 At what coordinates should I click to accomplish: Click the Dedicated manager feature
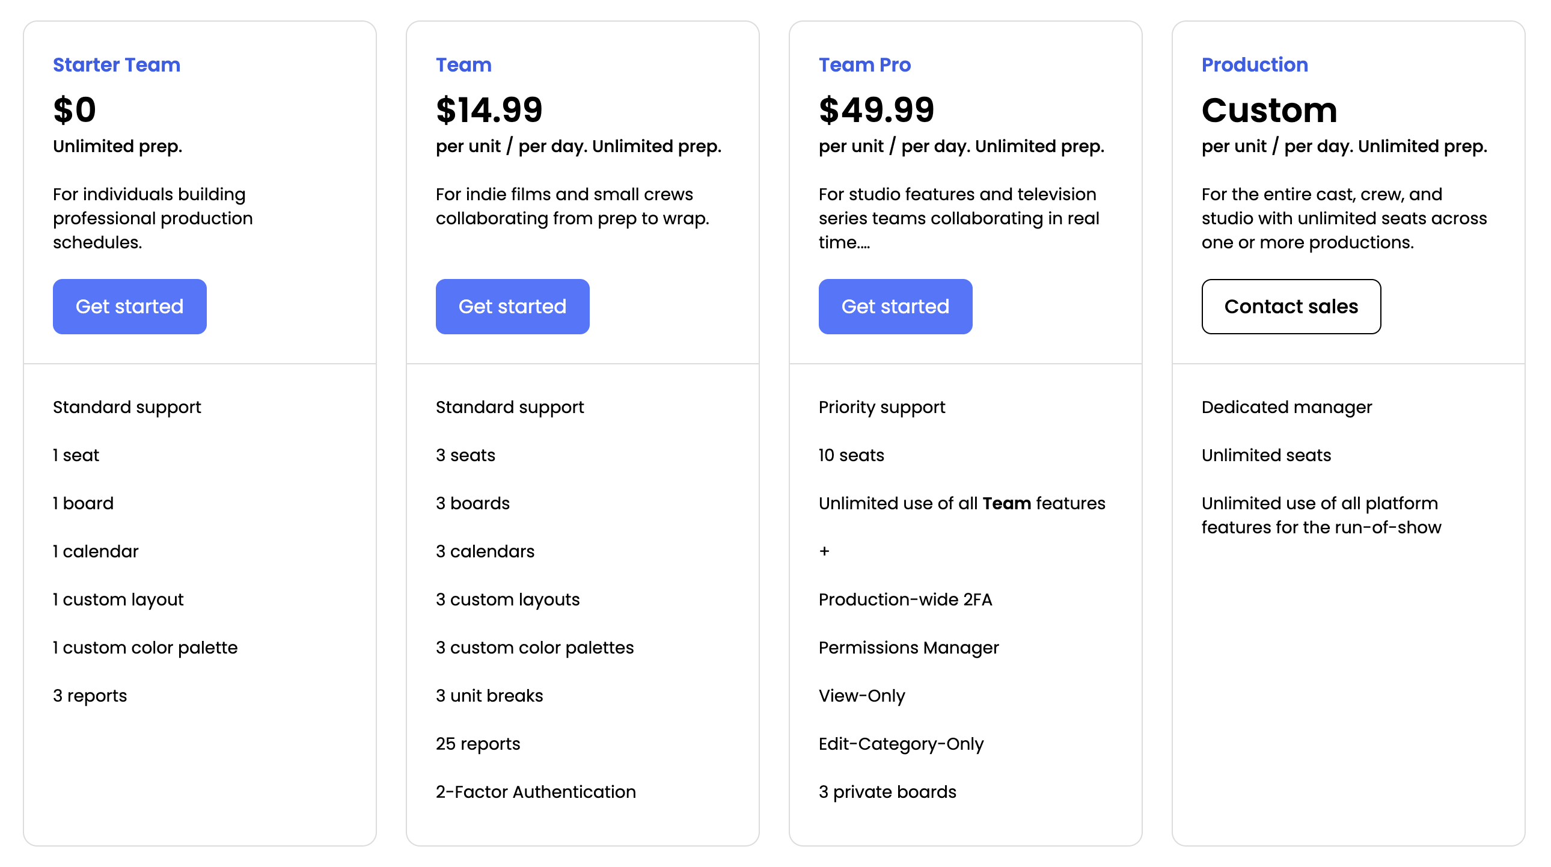click(x=1286, y=408)
